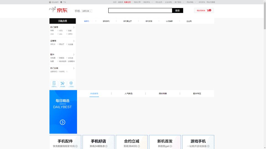The image size is (266, 149).
Task: Open the 手机配件 promo card
Action: pos(65,142)
